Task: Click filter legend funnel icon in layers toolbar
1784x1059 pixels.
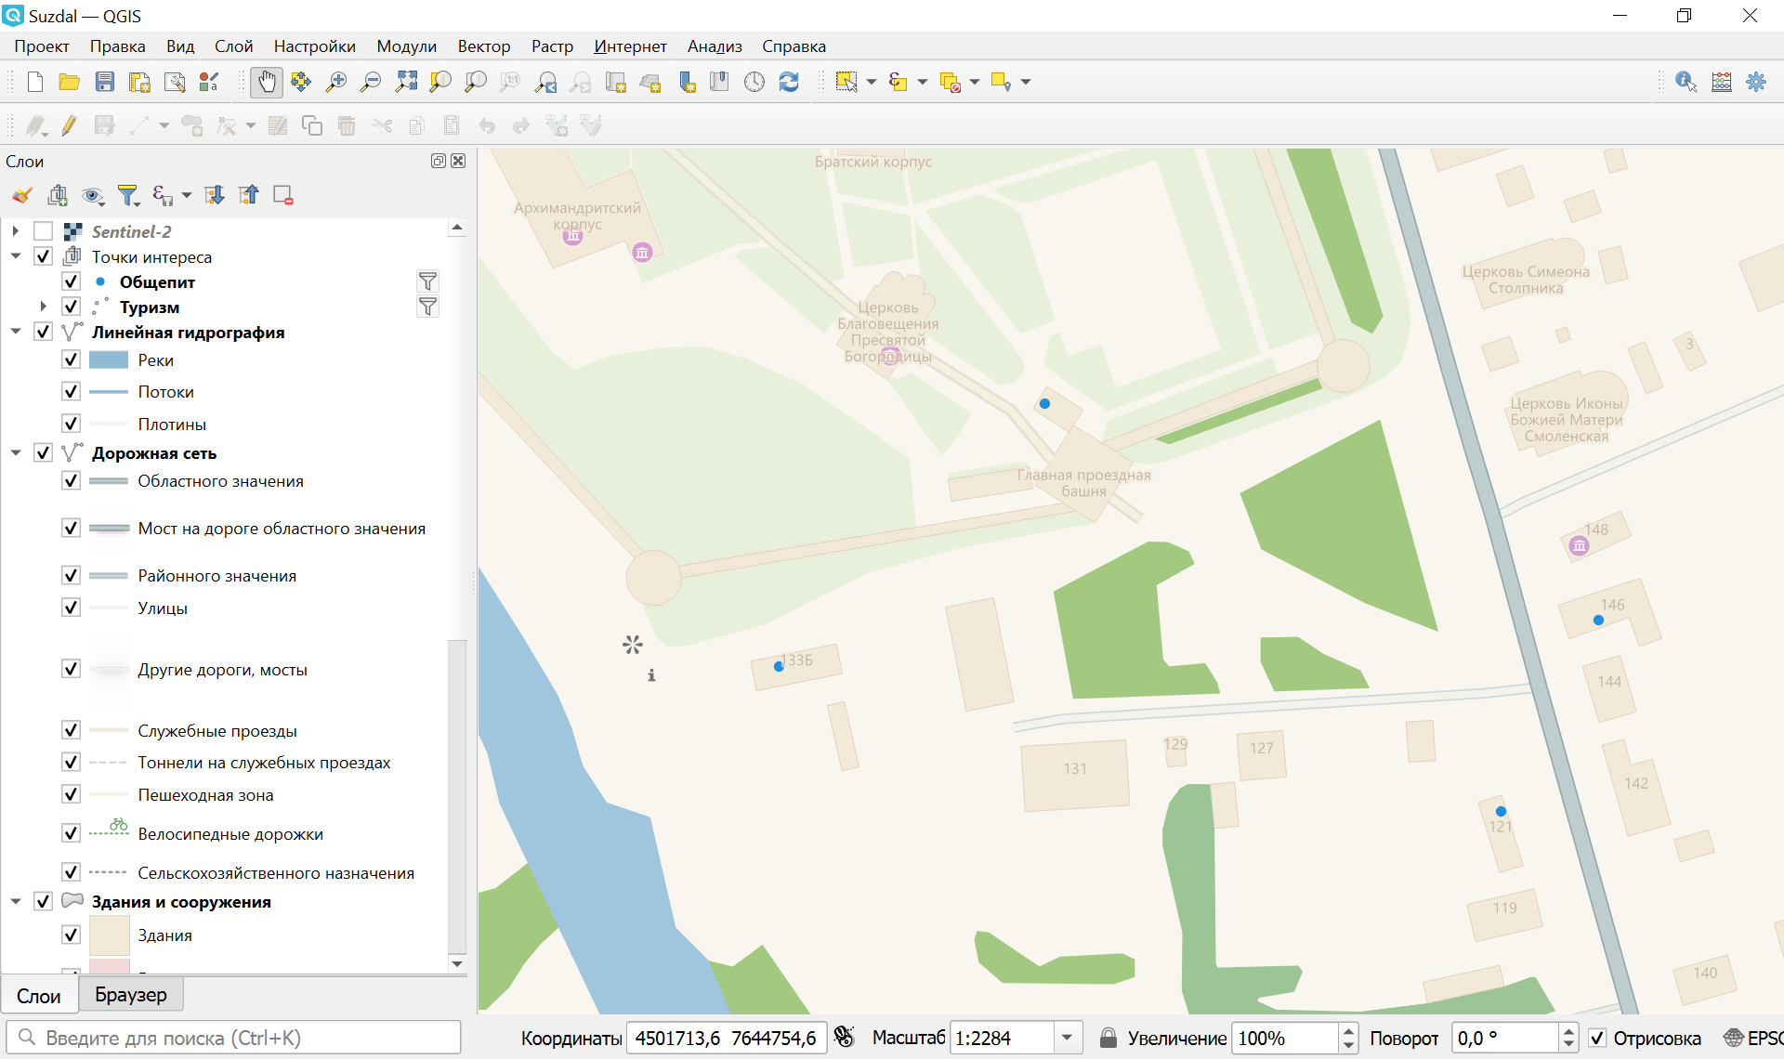Action: (128, 195)
